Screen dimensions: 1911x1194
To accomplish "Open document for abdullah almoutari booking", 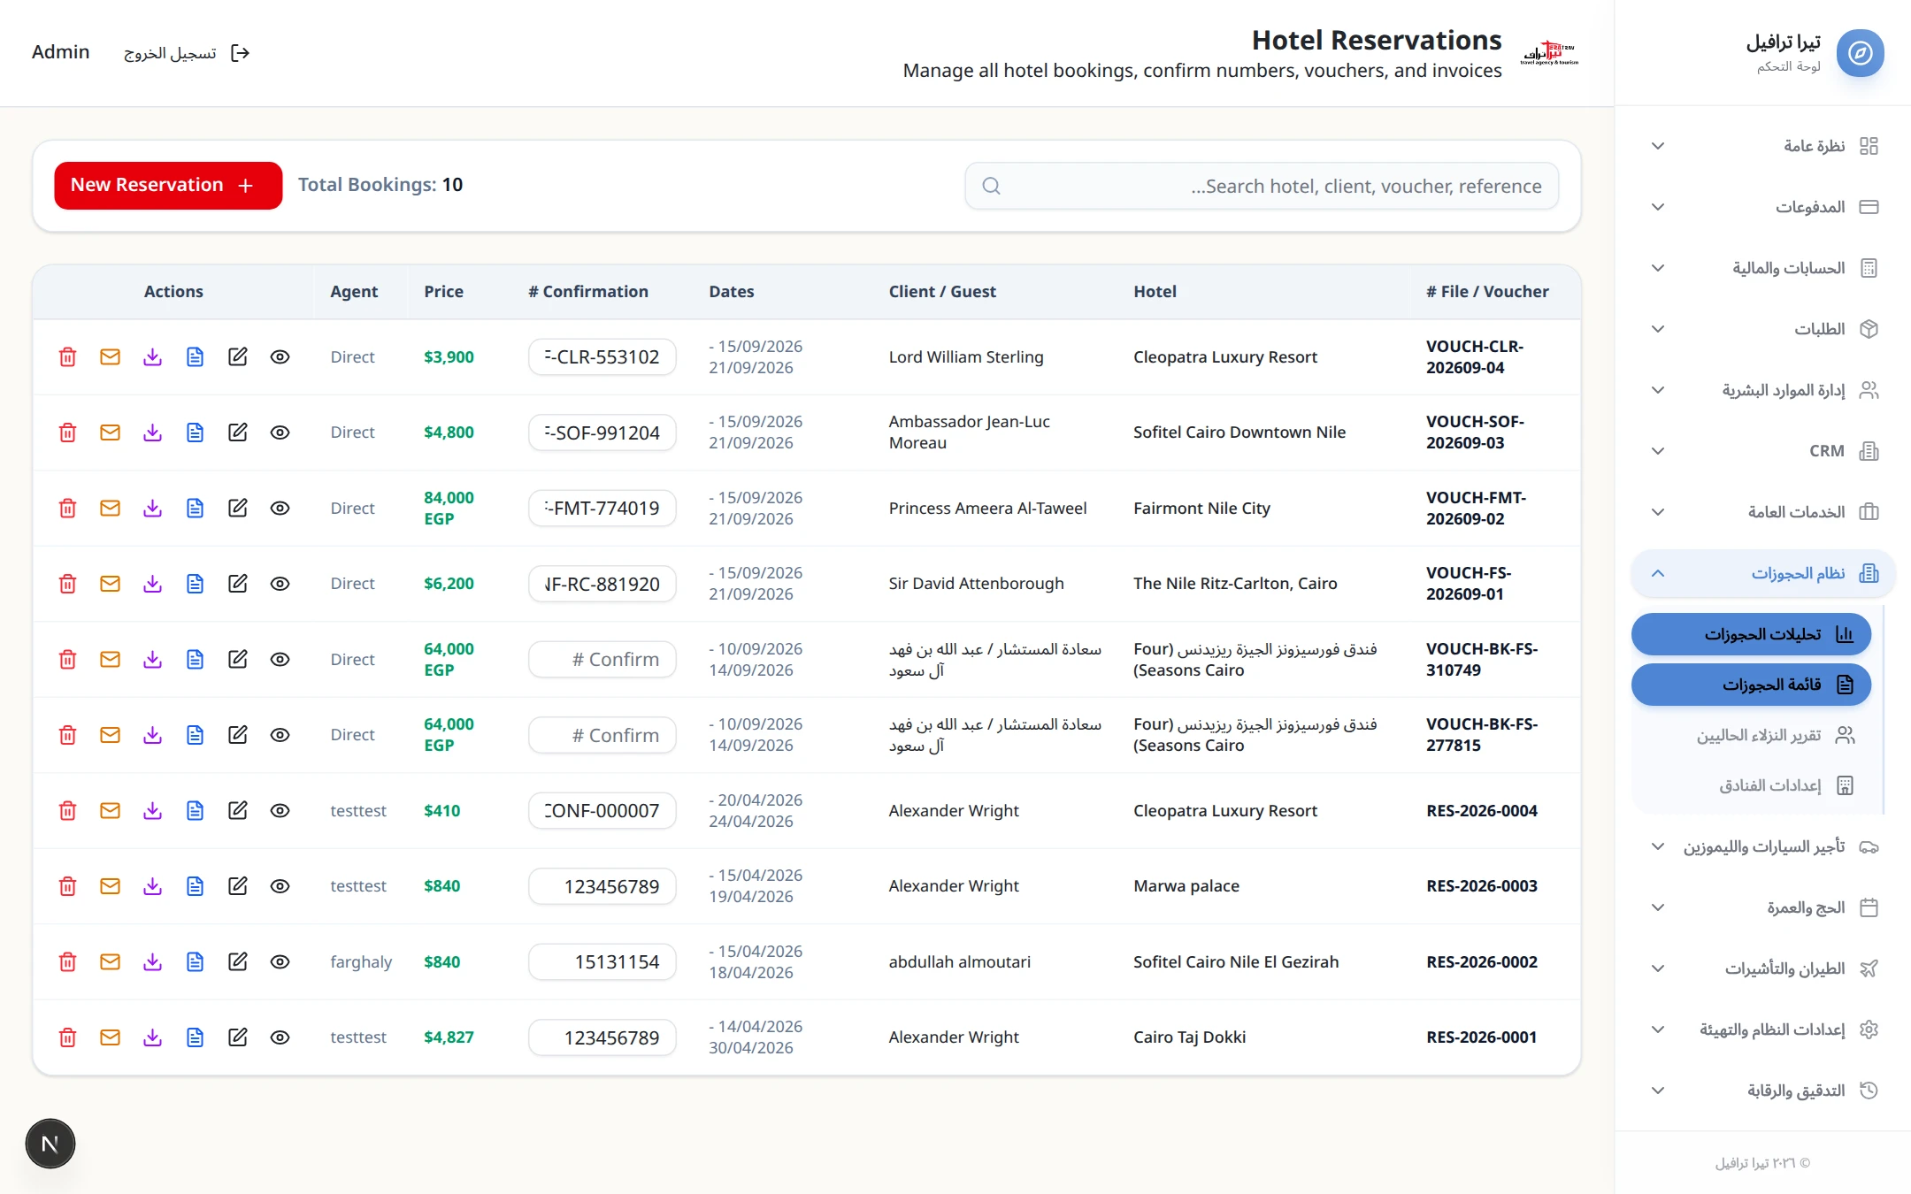I will tap(195, 962).
